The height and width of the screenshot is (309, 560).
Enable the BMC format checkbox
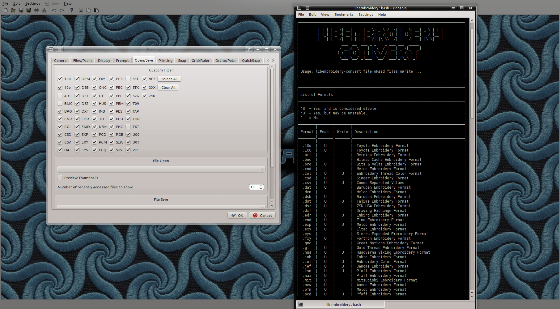click(60, 103)
